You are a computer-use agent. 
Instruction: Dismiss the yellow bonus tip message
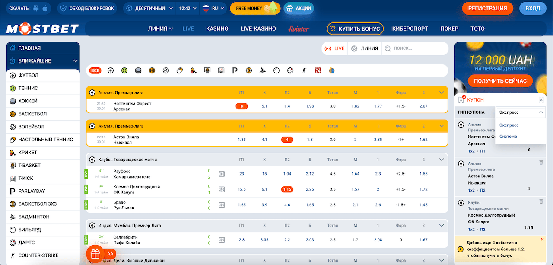click(542, 239)
